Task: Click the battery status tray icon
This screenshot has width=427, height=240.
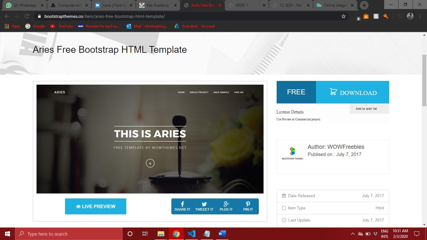Action: [x=368, y=234]
